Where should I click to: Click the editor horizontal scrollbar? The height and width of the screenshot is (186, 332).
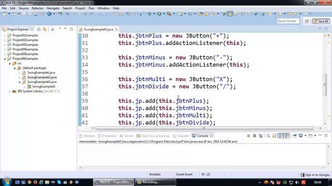pos(204,128)
